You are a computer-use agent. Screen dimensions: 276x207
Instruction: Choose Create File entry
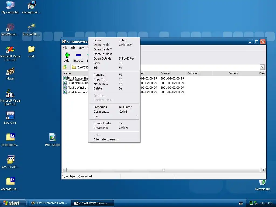point(114,128)
